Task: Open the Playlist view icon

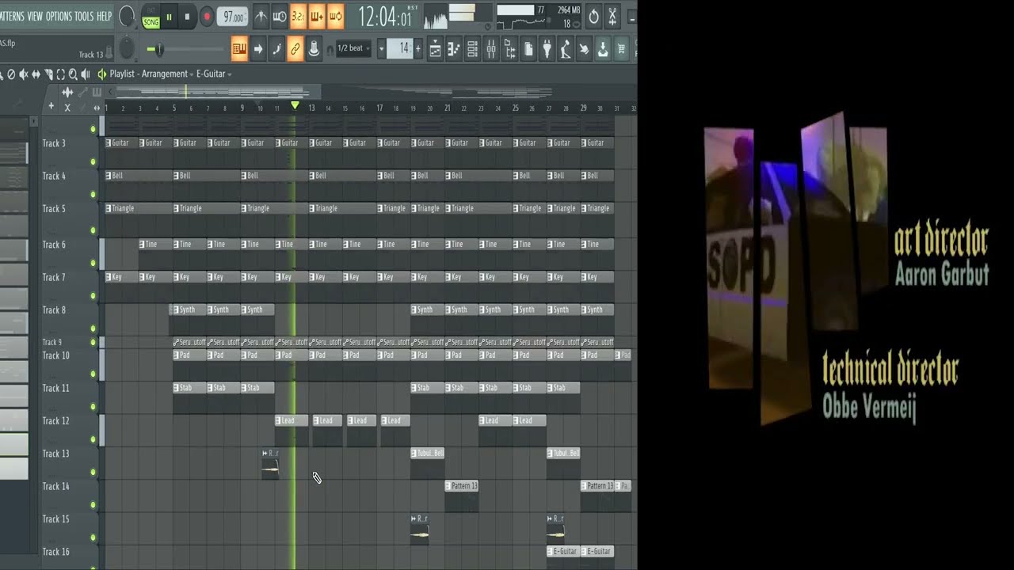Action: pos(435,49)
